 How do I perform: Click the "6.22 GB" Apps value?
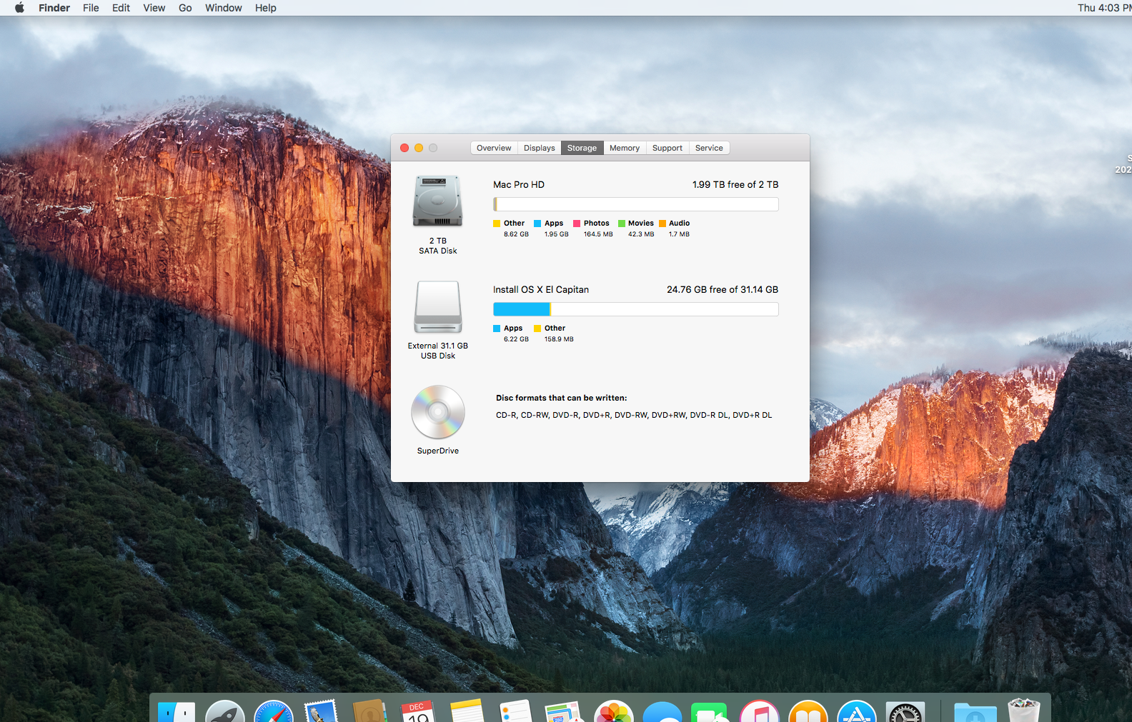click(x=516, y=339)
